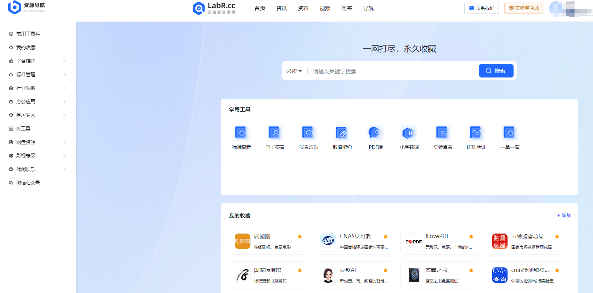
Task: Open the 报告防伪 tool icon
Action: point(308,133)
